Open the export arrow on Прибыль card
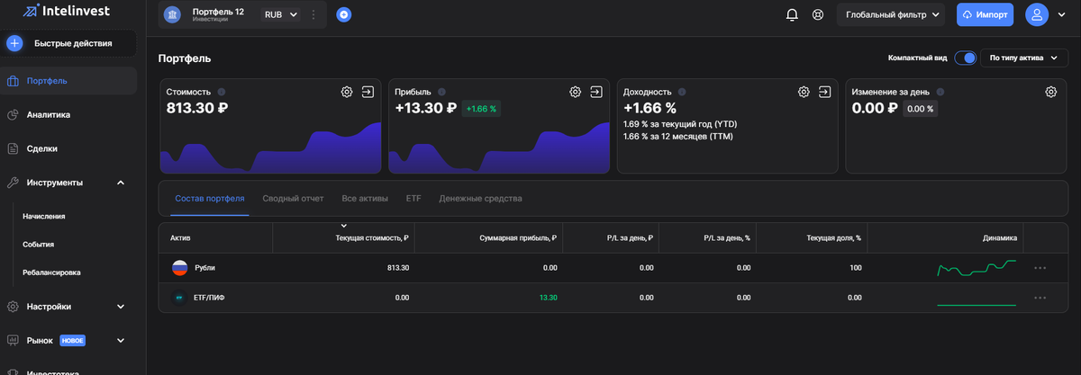The height and width of the screenshot is (375, 1081). [x=596, y=92]
